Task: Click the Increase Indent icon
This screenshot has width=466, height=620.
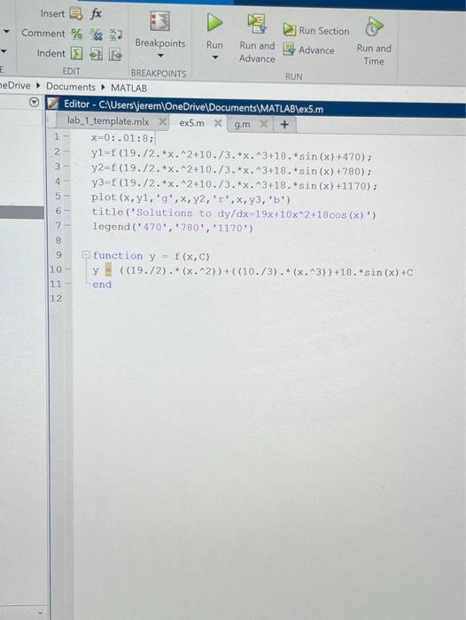Action: coord(96,54)
